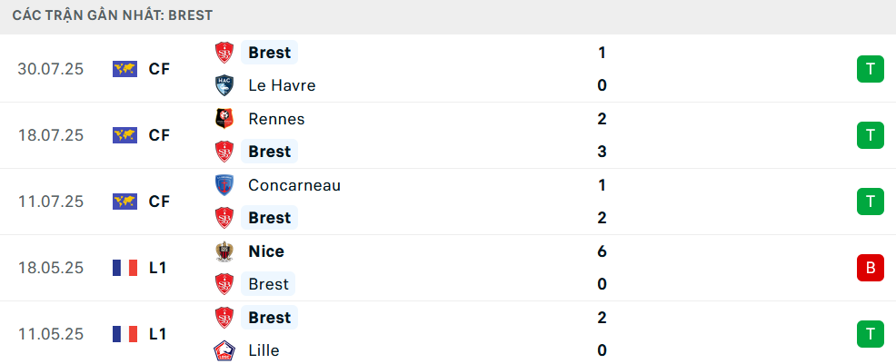Open the Nice team link
This screenshot has height=364, width=896.
[266, 251]
